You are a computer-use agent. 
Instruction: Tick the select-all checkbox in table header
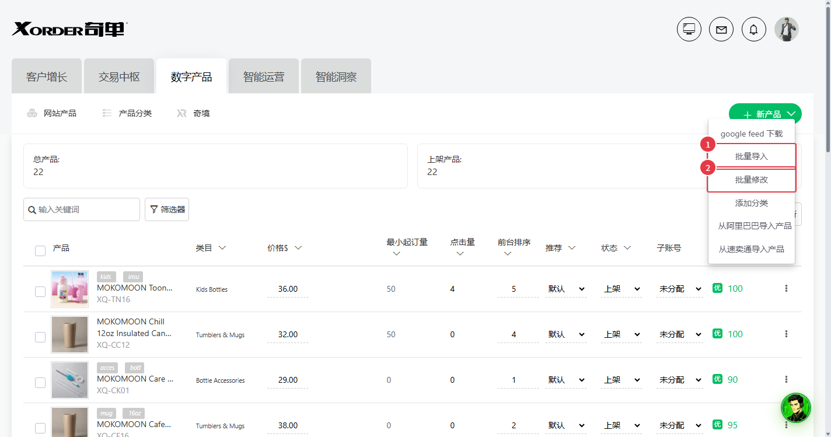pyautogui.click(x=40, y=251)
